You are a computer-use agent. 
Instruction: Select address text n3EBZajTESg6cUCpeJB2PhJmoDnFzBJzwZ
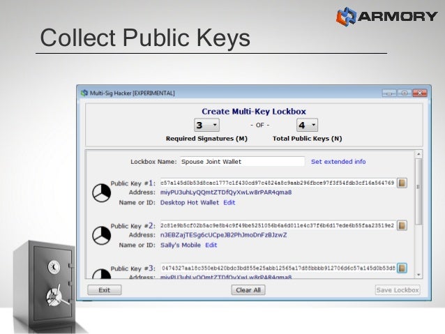(x=224, y=235)
